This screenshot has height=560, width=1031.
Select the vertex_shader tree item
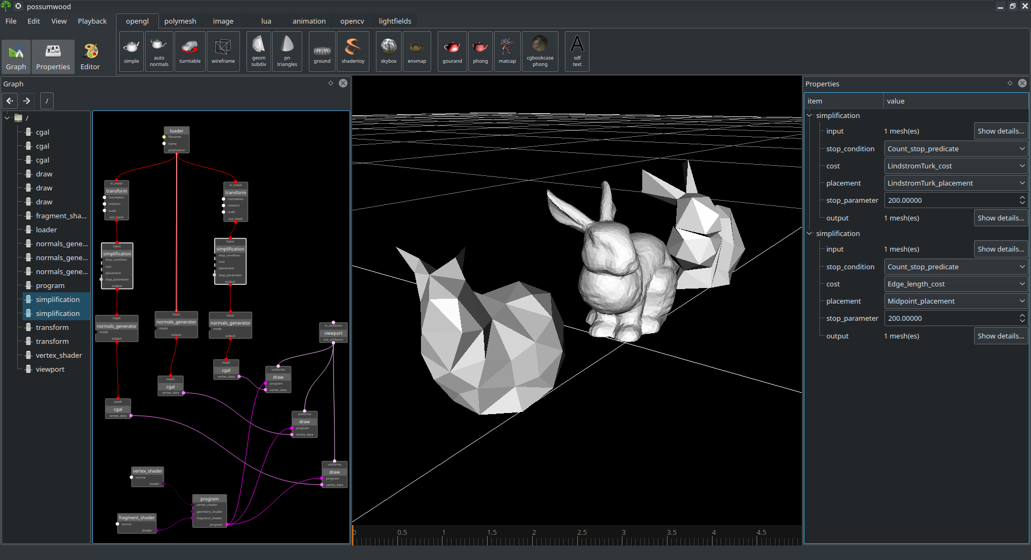click(59, 355)
